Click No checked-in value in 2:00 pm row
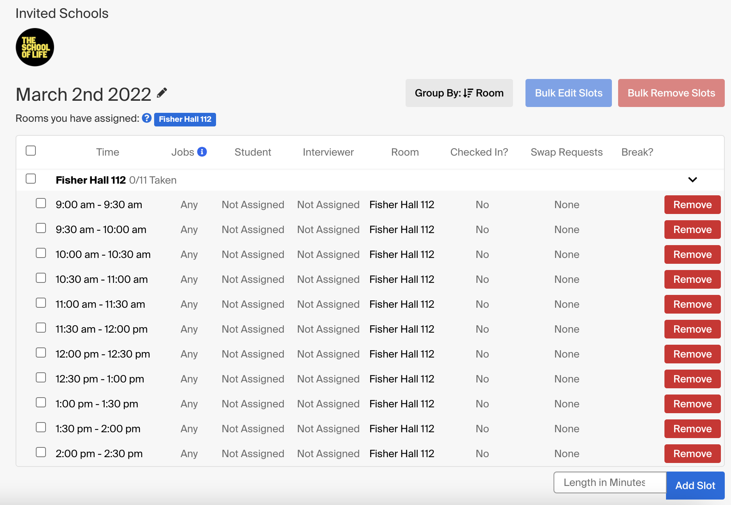The width and height of the screenshot is (731, 505). pyautogui.click(x=482, y=454)
